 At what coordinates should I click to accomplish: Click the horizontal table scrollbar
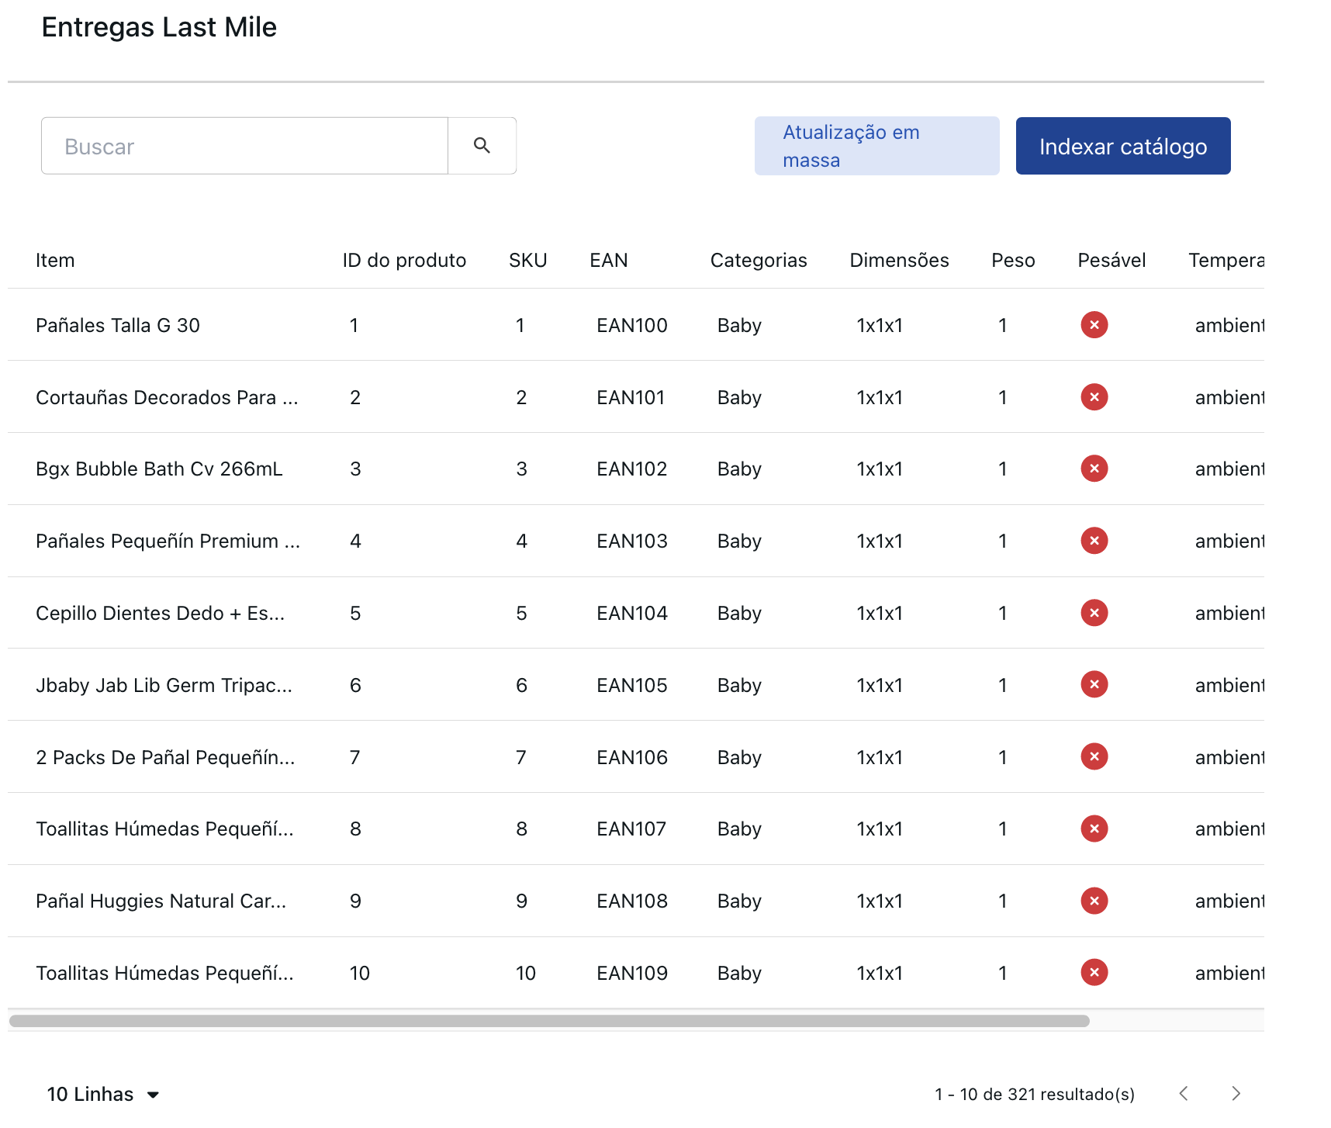(549, 1021)
